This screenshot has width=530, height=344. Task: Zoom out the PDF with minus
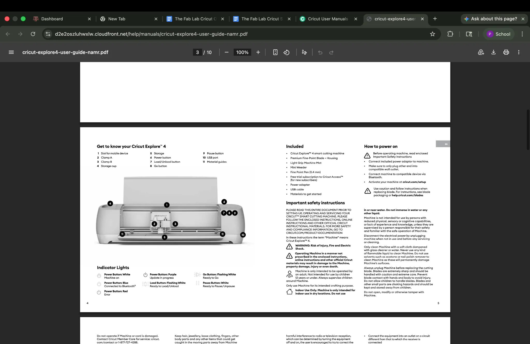(x=227, y=52)
